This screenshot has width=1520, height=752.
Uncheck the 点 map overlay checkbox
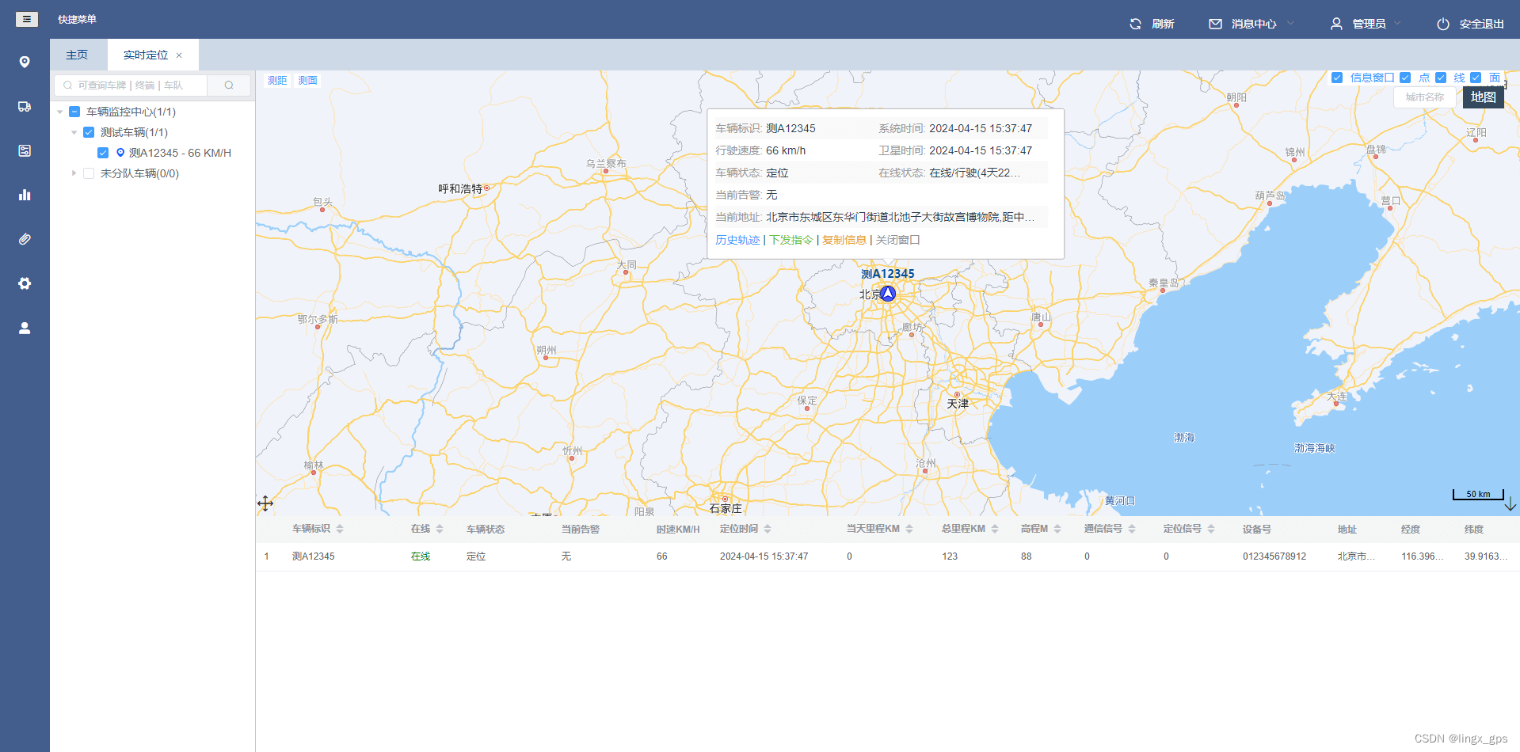[x=1405, y=78]
